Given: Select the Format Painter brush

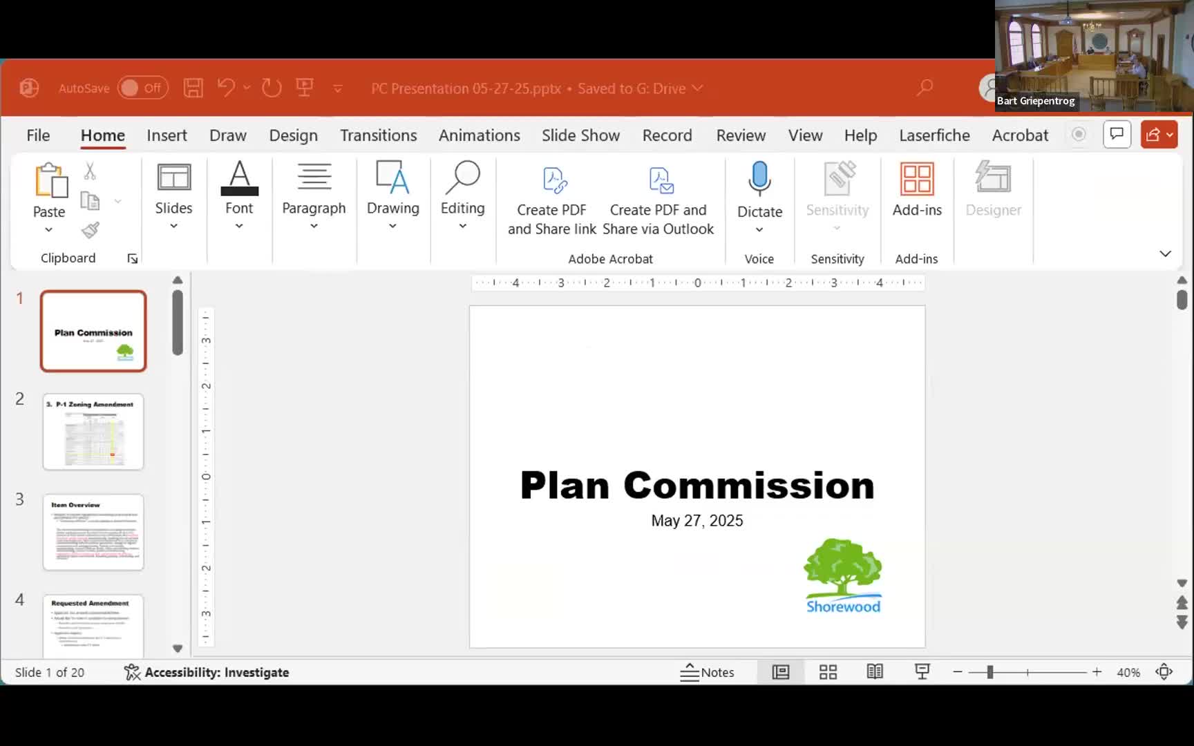Looking at the screenshot, I should point(91,230).
